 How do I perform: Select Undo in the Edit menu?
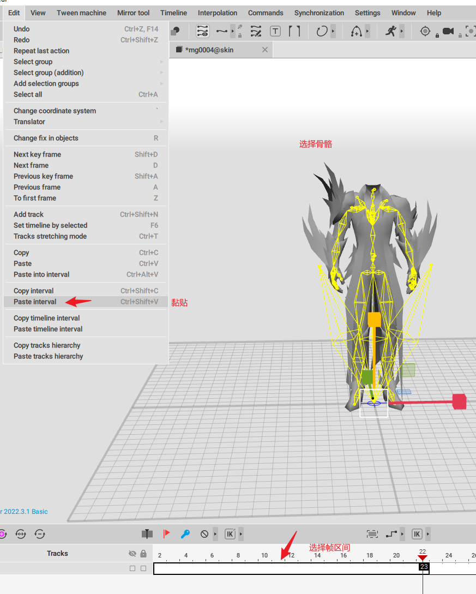click(x=86, y=29)
